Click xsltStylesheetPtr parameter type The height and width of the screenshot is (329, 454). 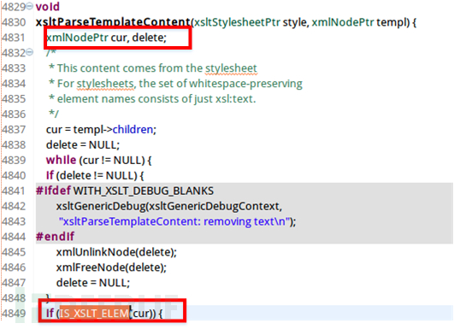pos(237,22)
